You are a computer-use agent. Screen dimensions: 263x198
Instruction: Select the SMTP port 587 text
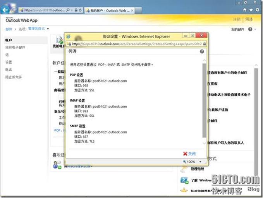(x=85, y=137)
